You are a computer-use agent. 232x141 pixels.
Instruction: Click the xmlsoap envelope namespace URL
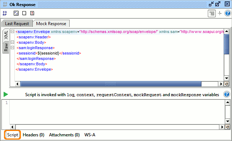coord(119,32)
